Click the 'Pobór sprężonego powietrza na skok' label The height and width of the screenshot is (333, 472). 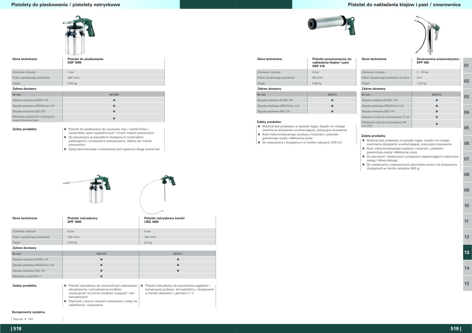[386, 78]
